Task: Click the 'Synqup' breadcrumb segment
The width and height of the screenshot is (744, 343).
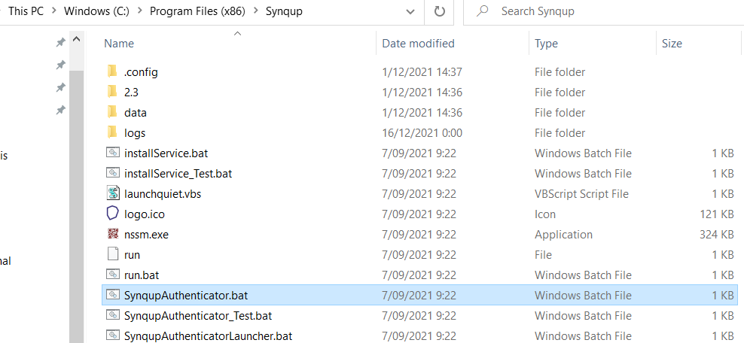Action: [284, 11]
